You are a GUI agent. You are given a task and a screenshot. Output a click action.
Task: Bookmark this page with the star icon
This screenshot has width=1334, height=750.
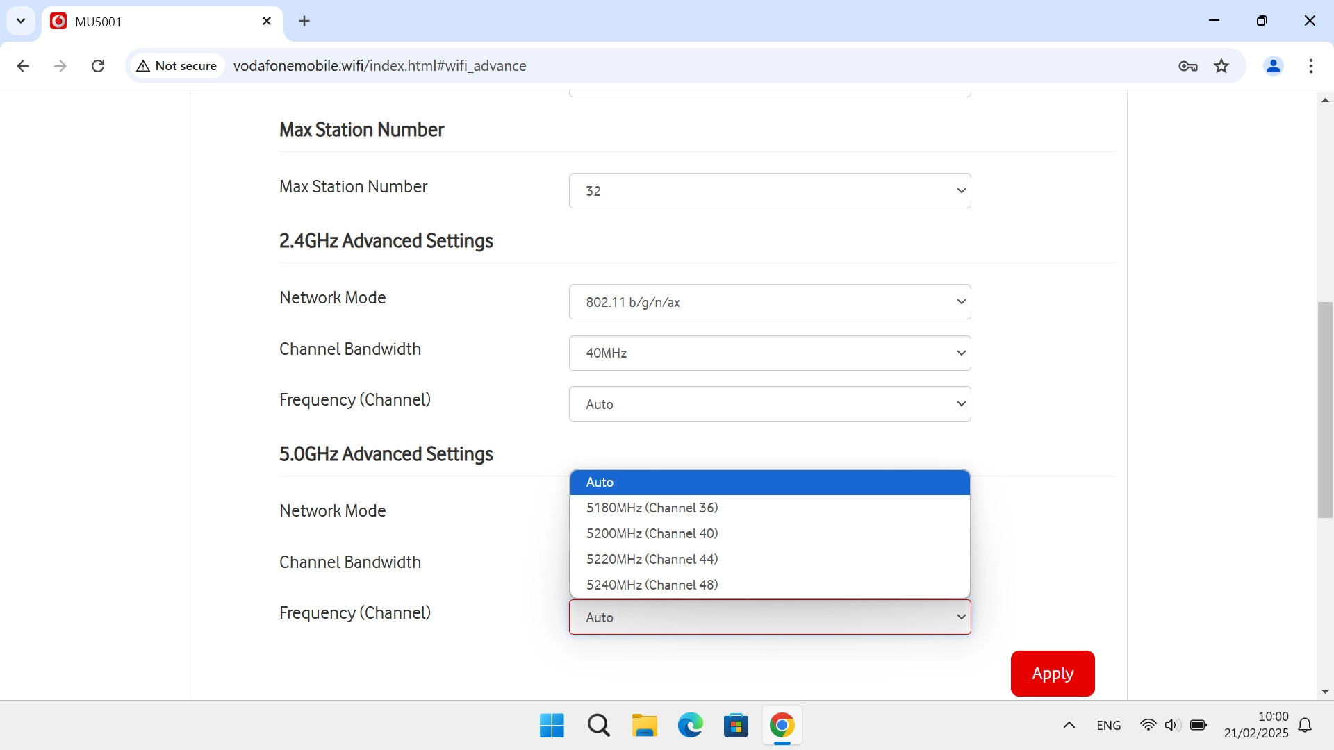pyautogui.click(x=1221, y=66)
